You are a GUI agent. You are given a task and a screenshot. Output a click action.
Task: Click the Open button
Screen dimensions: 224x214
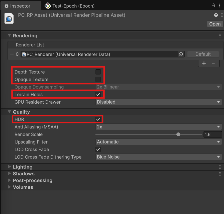coord(215,24)
